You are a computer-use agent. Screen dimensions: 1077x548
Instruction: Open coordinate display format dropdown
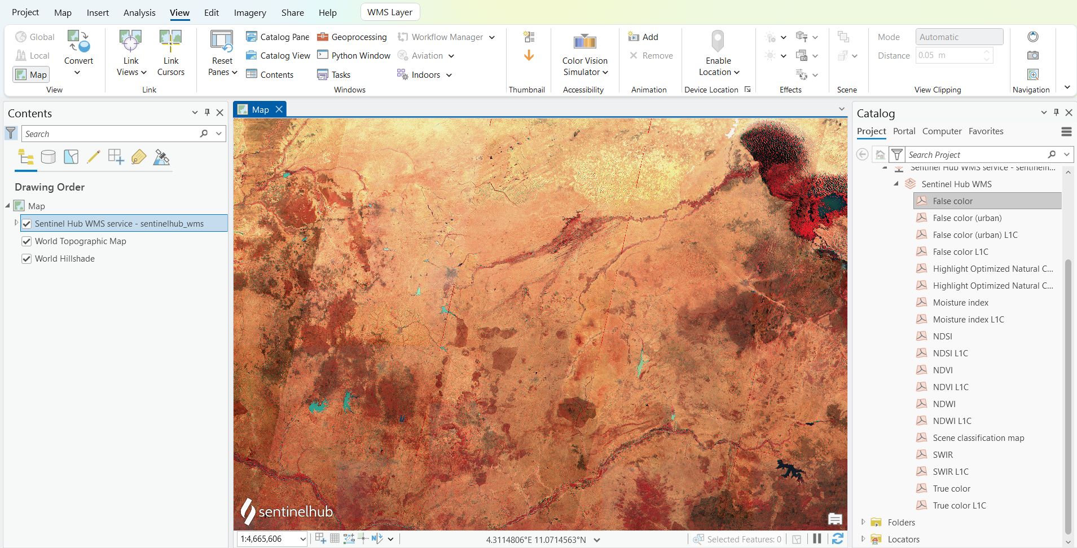tap(597, 540)
